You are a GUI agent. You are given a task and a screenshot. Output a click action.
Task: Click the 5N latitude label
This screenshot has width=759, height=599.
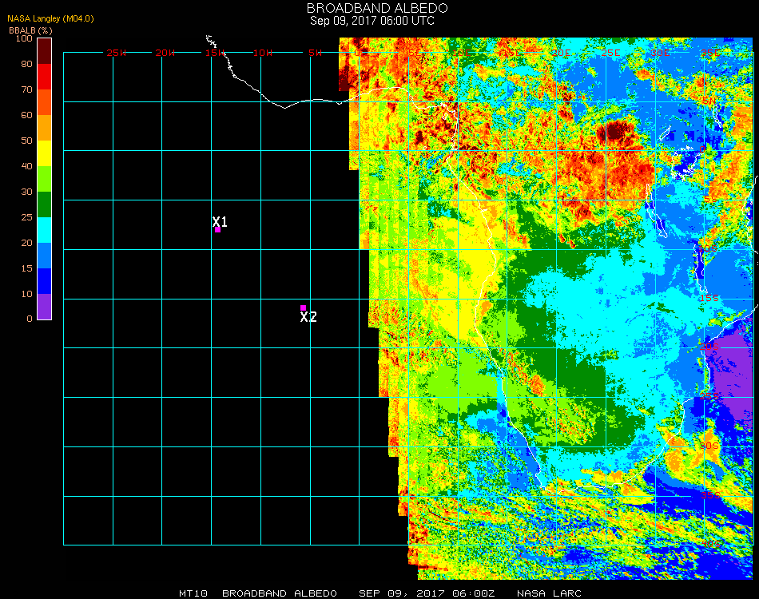click(709, 101)
